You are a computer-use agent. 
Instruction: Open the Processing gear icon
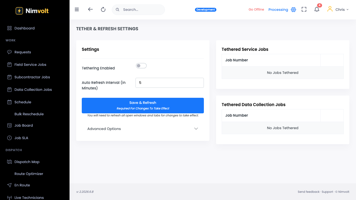pos(293,10)
